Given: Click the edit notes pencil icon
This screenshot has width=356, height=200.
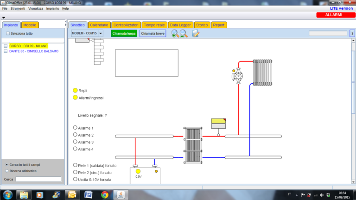Looking at the screenshot, I should (196, 33).
